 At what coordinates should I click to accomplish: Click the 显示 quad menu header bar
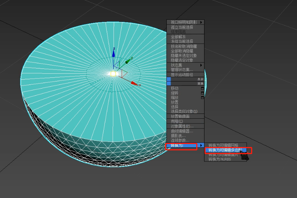[x=185, y=79]
